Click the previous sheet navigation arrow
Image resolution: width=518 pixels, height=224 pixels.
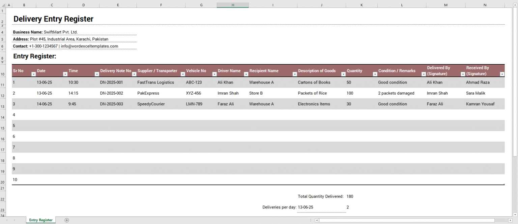tap(7, 220)
